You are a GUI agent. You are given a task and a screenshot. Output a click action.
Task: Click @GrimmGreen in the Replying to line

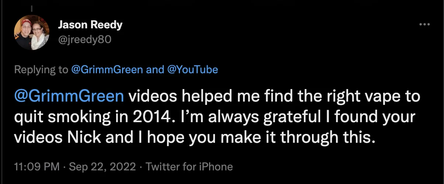[107, 70]
